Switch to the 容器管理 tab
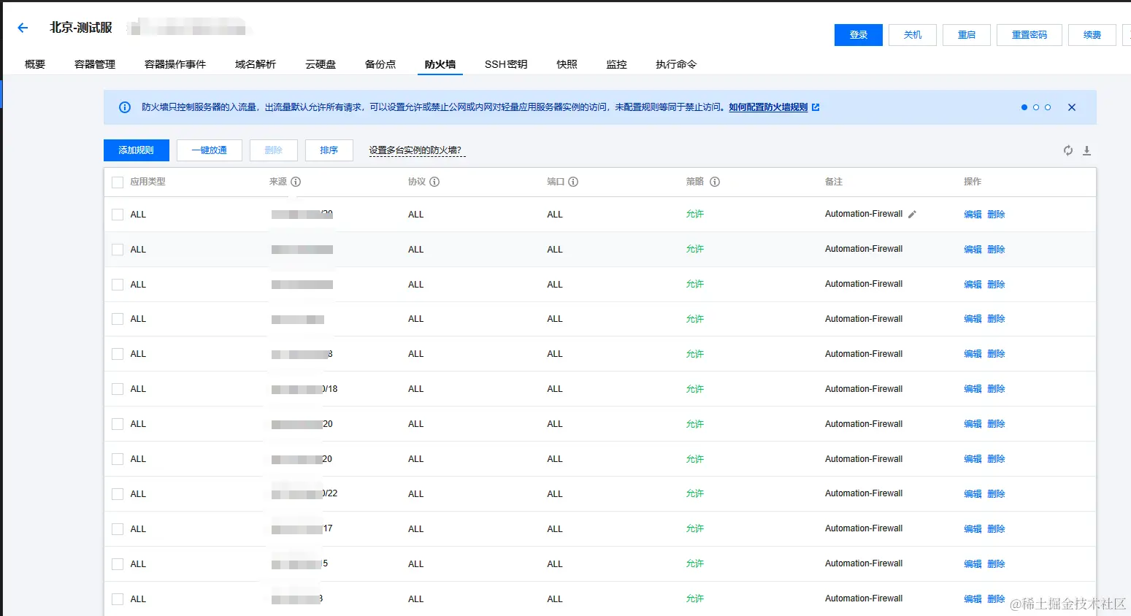1131x616 pixels. (x=95, y=64)
